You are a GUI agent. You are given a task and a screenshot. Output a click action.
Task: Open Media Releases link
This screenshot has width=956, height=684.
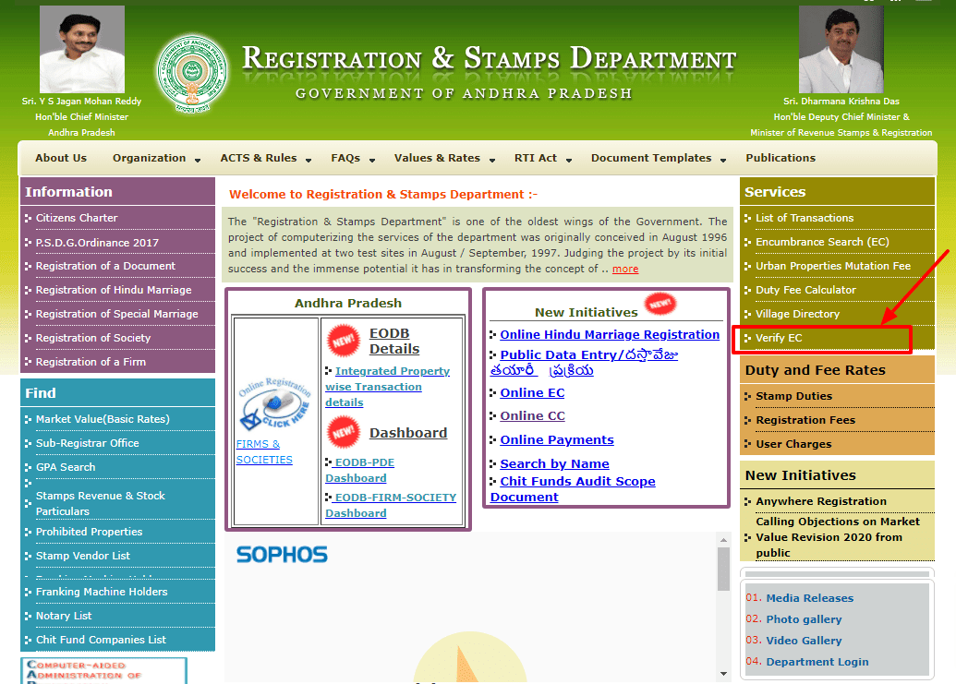(810, 598)
